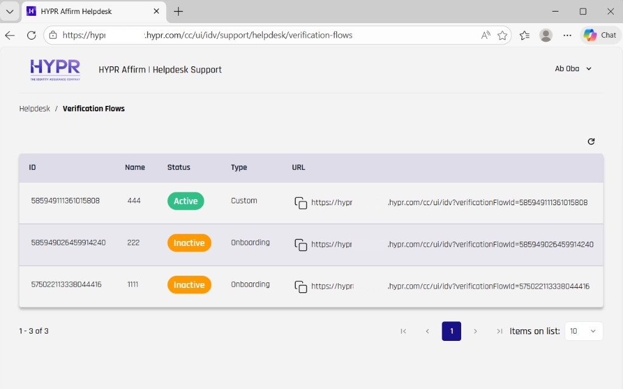Screen dimensions: 623x389
Task: Copy URL for verification flow 444
Action: tap(301, 203)
